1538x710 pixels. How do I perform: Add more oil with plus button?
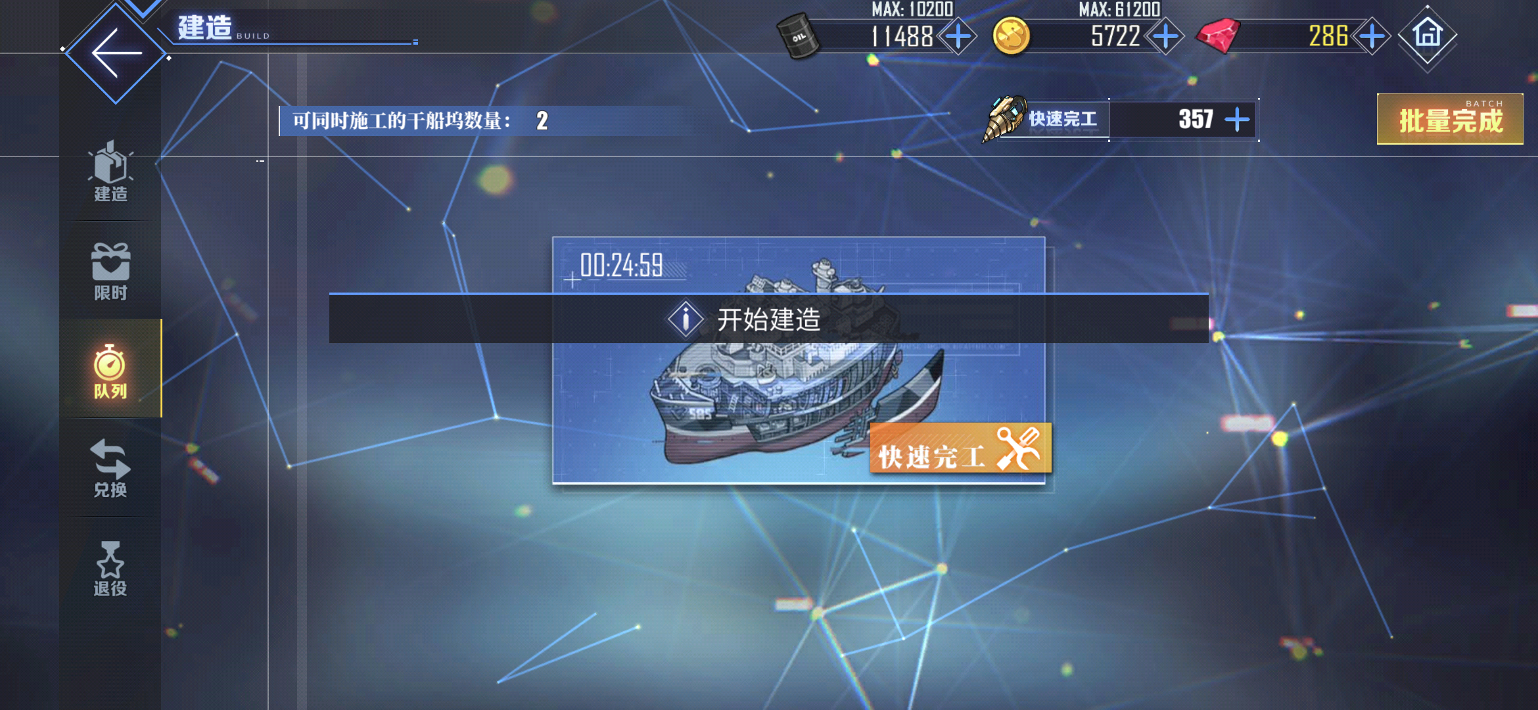[958, 36]
